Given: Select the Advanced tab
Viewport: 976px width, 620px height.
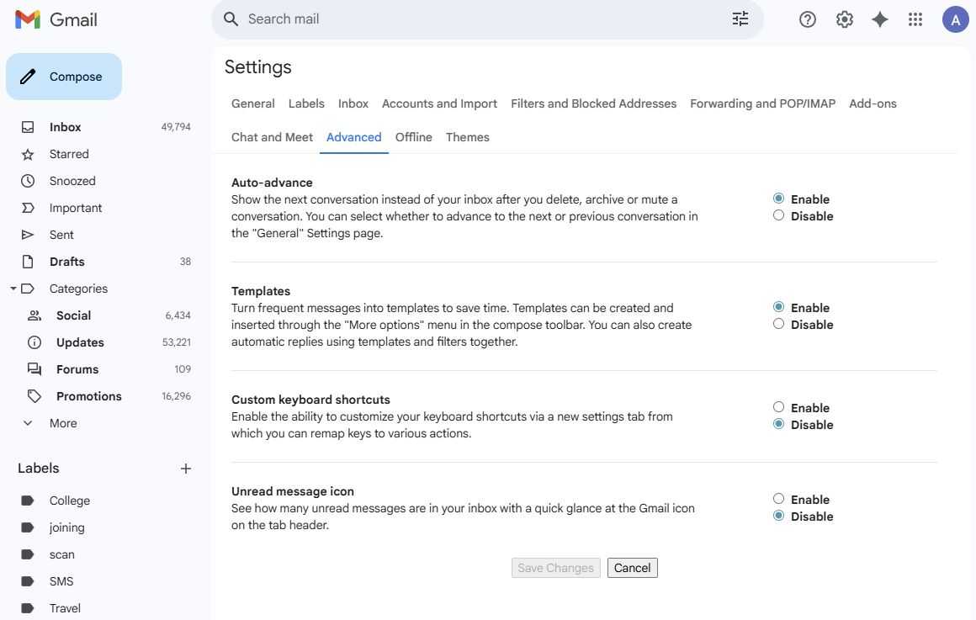Looking at the screenshot, I should click(353, 138).
